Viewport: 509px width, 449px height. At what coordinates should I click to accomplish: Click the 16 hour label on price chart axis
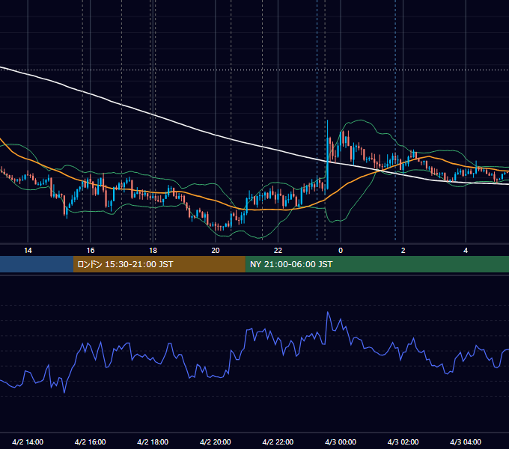point(91,251)
